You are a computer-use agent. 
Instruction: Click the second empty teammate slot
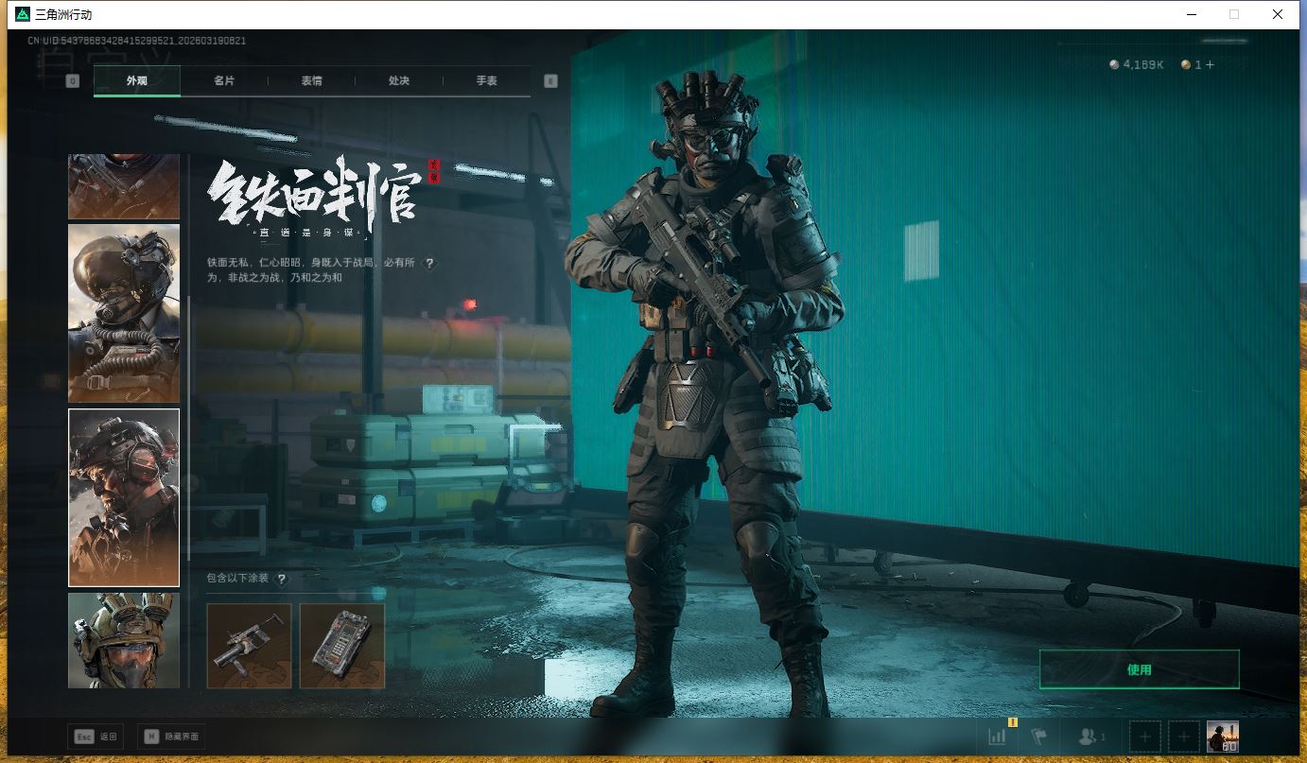1183,736
